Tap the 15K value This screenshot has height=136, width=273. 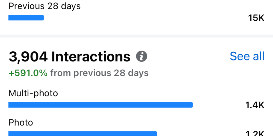(256, 18)
